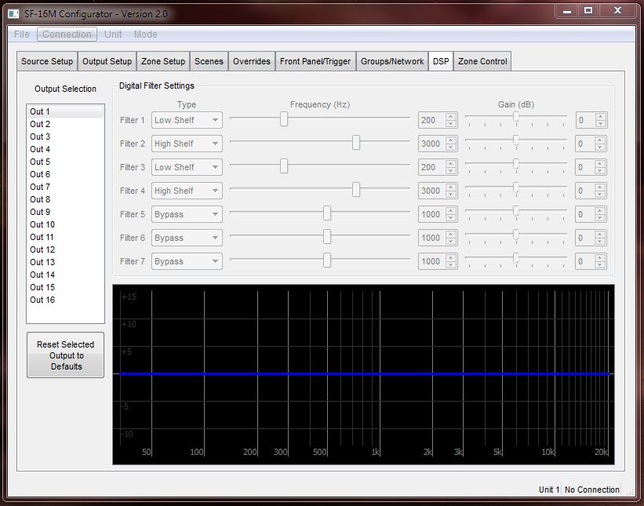
Task: Open the Connection menu
Action: (x=67, y=34)
